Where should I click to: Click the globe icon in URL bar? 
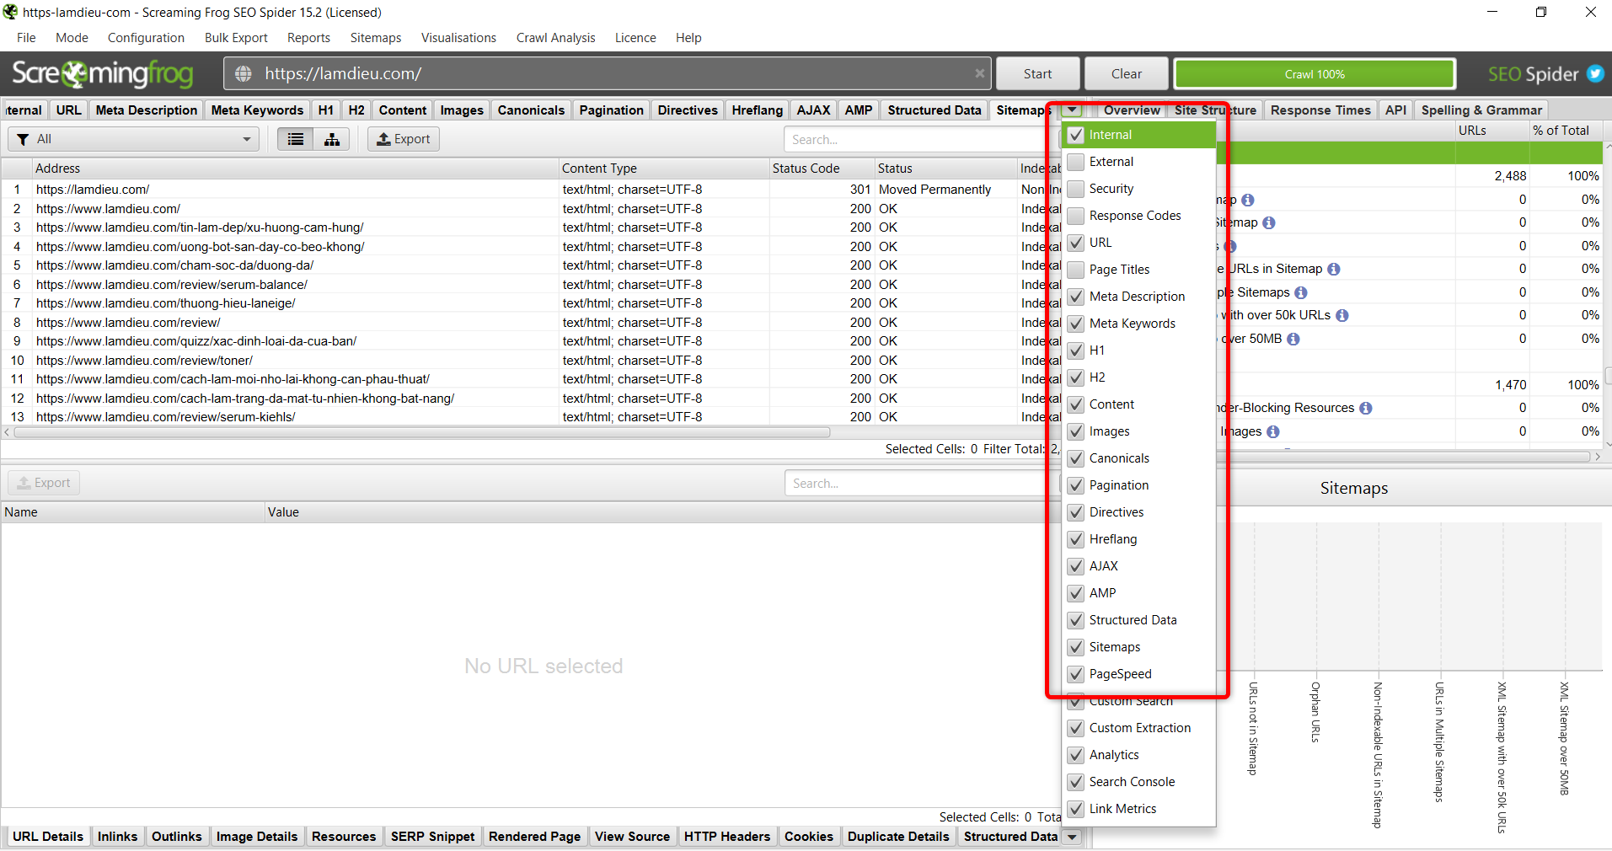pos(244,73)
